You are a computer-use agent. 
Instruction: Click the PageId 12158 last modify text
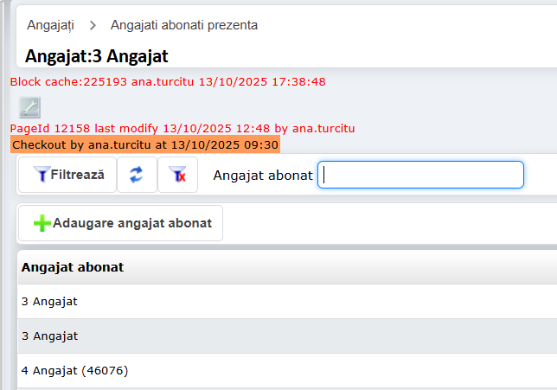tap(182, 129)
